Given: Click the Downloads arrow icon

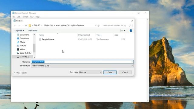Looking at the screenshot, I should coord(18,38).
